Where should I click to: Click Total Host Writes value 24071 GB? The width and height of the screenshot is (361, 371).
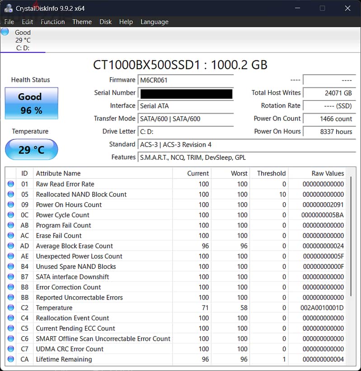(329, 93)
